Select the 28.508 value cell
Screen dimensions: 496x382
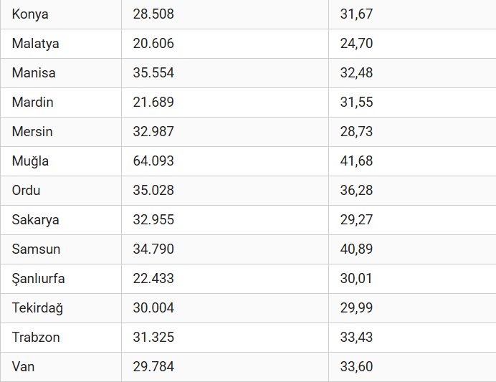coord(153,14)
